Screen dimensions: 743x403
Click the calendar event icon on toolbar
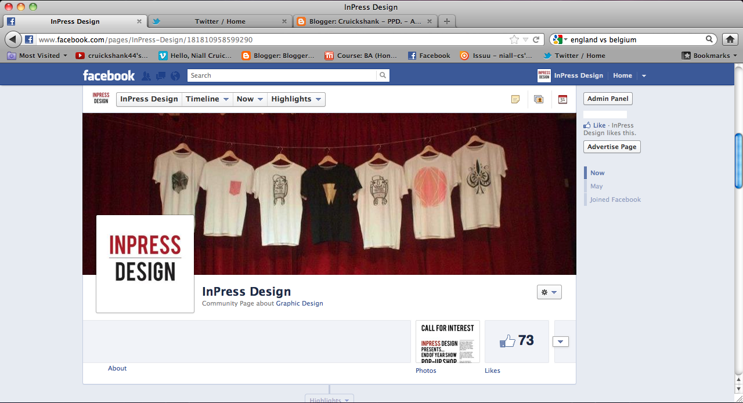[x=562, y=99]
